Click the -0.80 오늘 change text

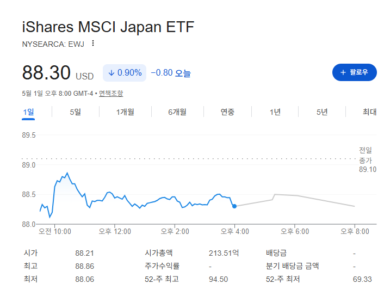(x=171, y=73)
